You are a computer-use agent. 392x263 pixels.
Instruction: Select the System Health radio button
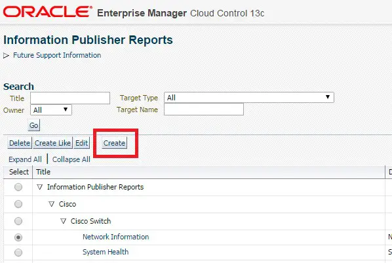[x=18, y=253]
